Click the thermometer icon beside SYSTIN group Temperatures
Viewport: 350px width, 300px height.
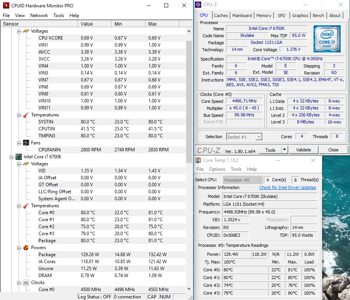(26, 115)
